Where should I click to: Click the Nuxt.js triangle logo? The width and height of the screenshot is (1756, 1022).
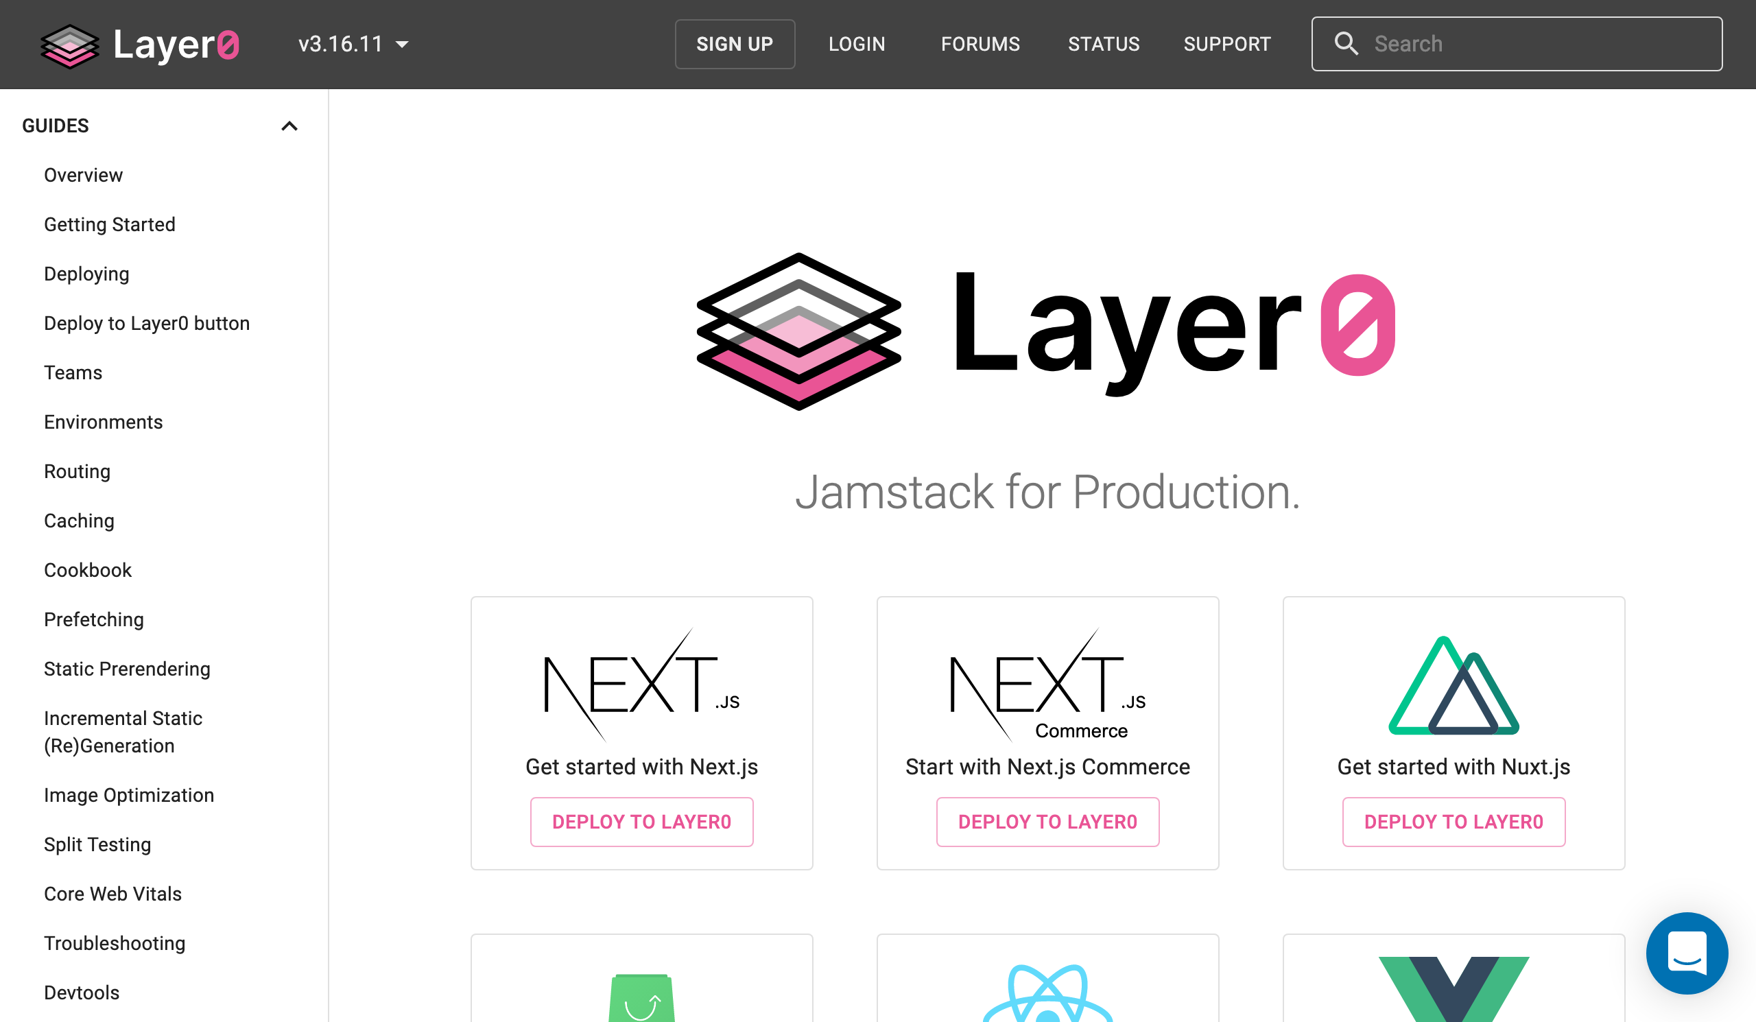pyautogui.click(x=1453, y=685)
